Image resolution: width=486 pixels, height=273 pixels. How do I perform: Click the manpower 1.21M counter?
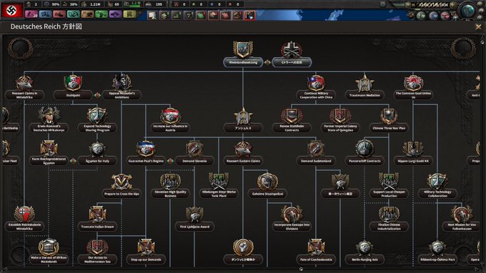(91, 4)
